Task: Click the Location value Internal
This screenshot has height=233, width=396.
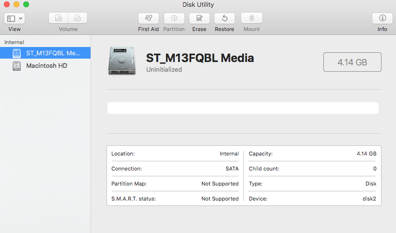Action: (229, 154)
